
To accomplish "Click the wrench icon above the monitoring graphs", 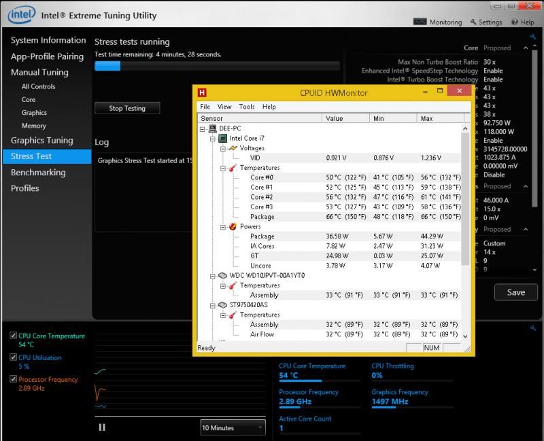I will click(533, 328).
